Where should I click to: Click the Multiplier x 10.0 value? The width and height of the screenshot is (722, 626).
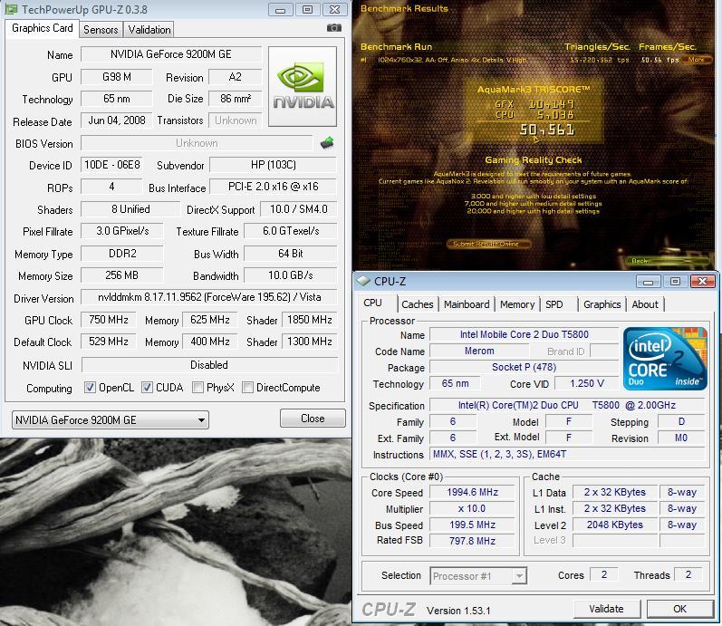pos(473,508)
